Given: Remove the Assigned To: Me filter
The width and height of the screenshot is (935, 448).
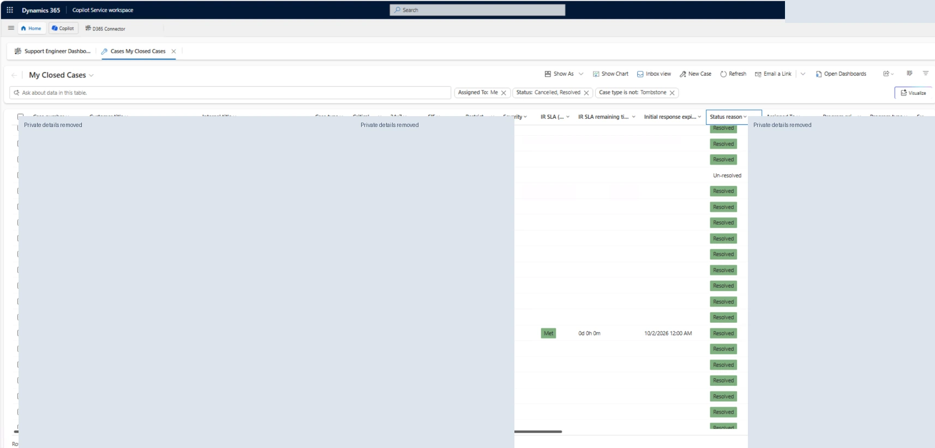Looking at the screenshot, I should click(504, 93).
